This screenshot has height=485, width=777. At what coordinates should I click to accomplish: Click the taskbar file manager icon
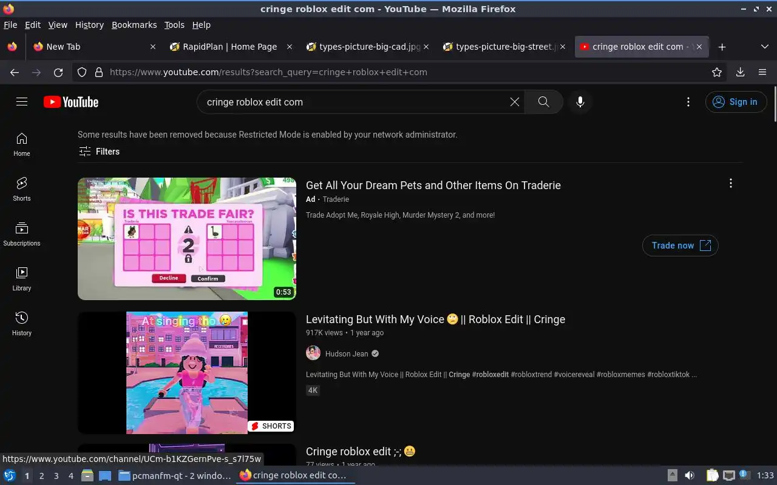click(x=87, y=475)
